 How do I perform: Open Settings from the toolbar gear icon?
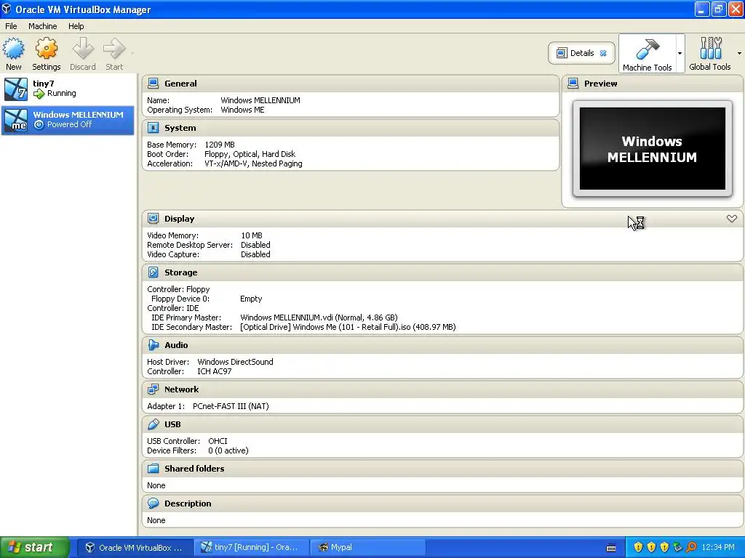coord(46,49)
